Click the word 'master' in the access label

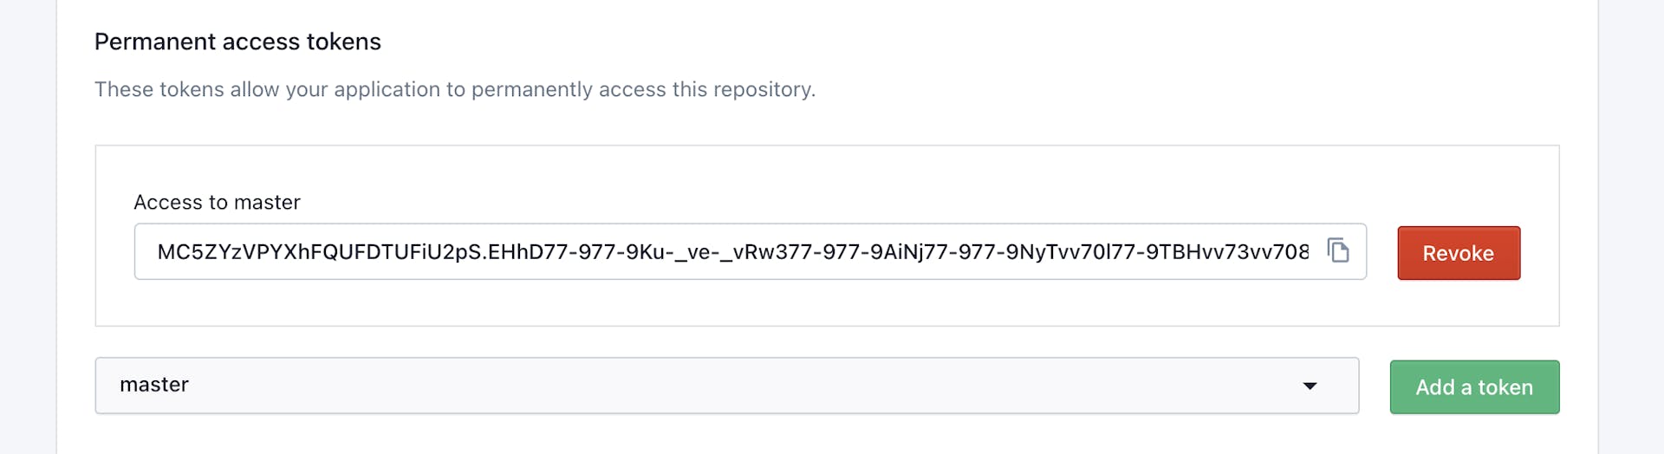click(x=267, y=203)
